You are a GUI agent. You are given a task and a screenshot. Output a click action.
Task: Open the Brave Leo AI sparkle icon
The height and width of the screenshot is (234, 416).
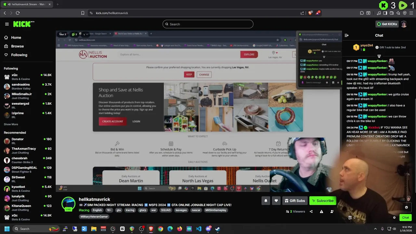click(x=398, y=13)
